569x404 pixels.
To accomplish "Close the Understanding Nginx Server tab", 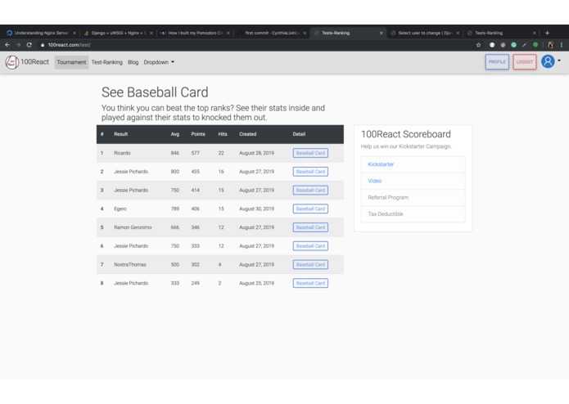I will 75,33.
